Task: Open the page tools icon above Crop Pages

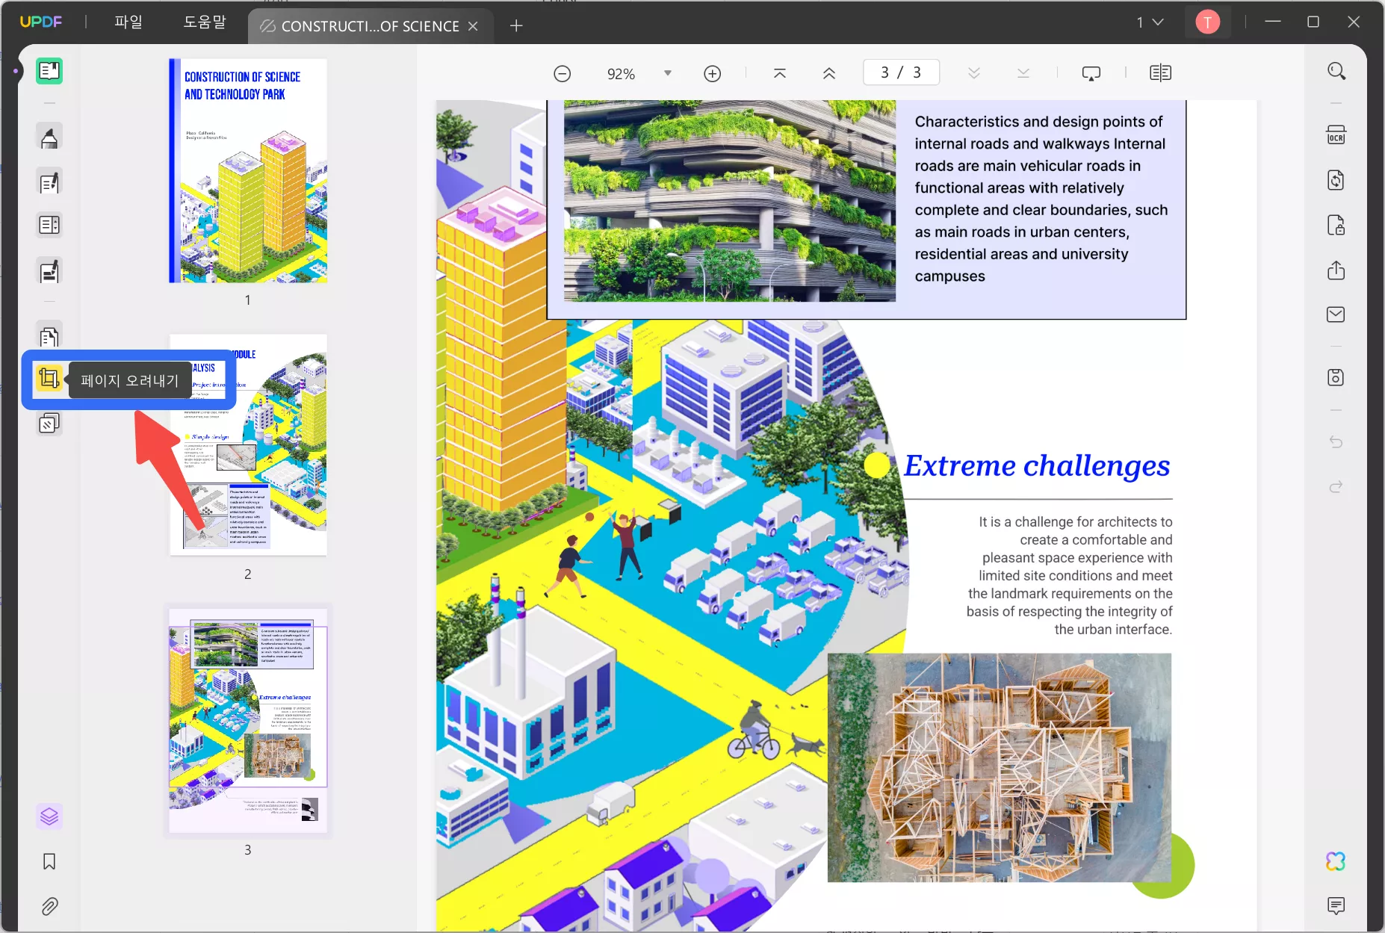Action: 49,337
